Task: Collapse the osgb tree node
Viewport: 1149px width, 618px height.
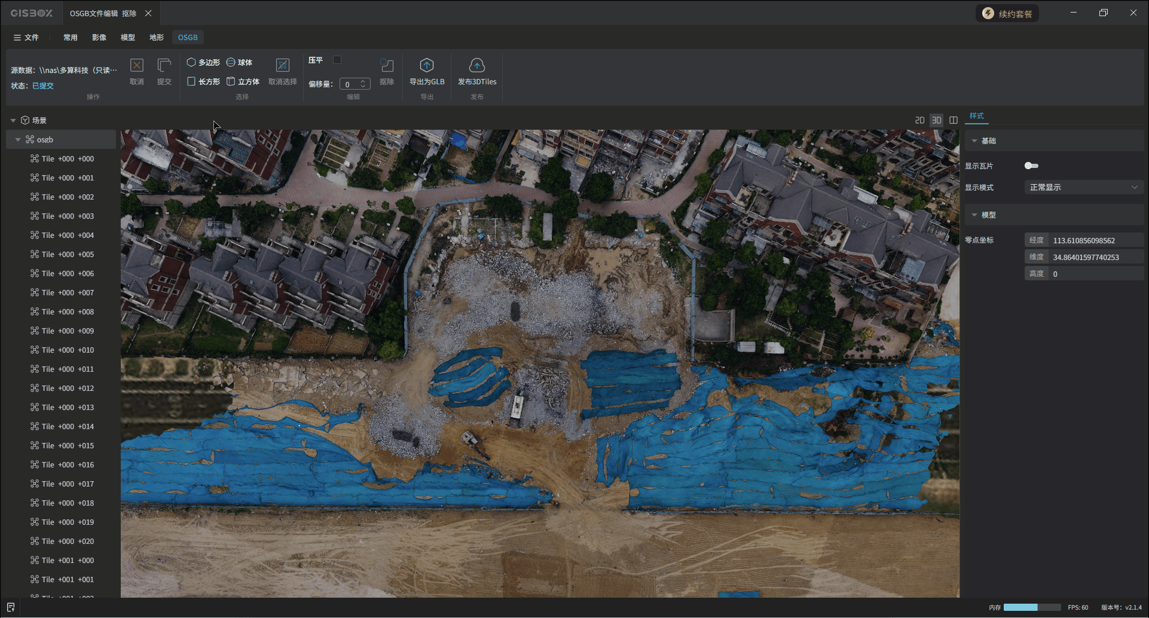Action: (18, 140)
